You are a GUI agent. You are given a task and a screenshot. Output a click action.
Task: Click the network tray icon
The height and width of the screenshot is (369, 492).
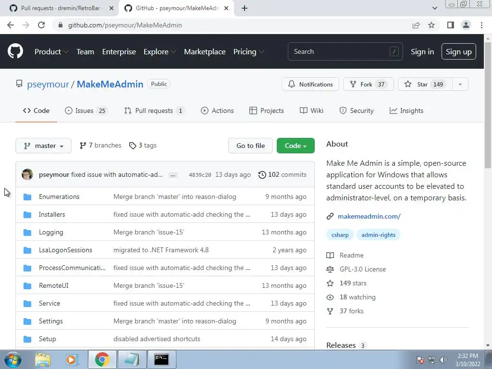point(432,360)
